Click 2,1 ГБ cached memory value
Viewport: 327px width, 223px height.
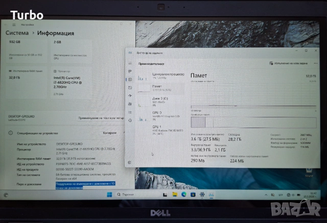pos(220,150)
